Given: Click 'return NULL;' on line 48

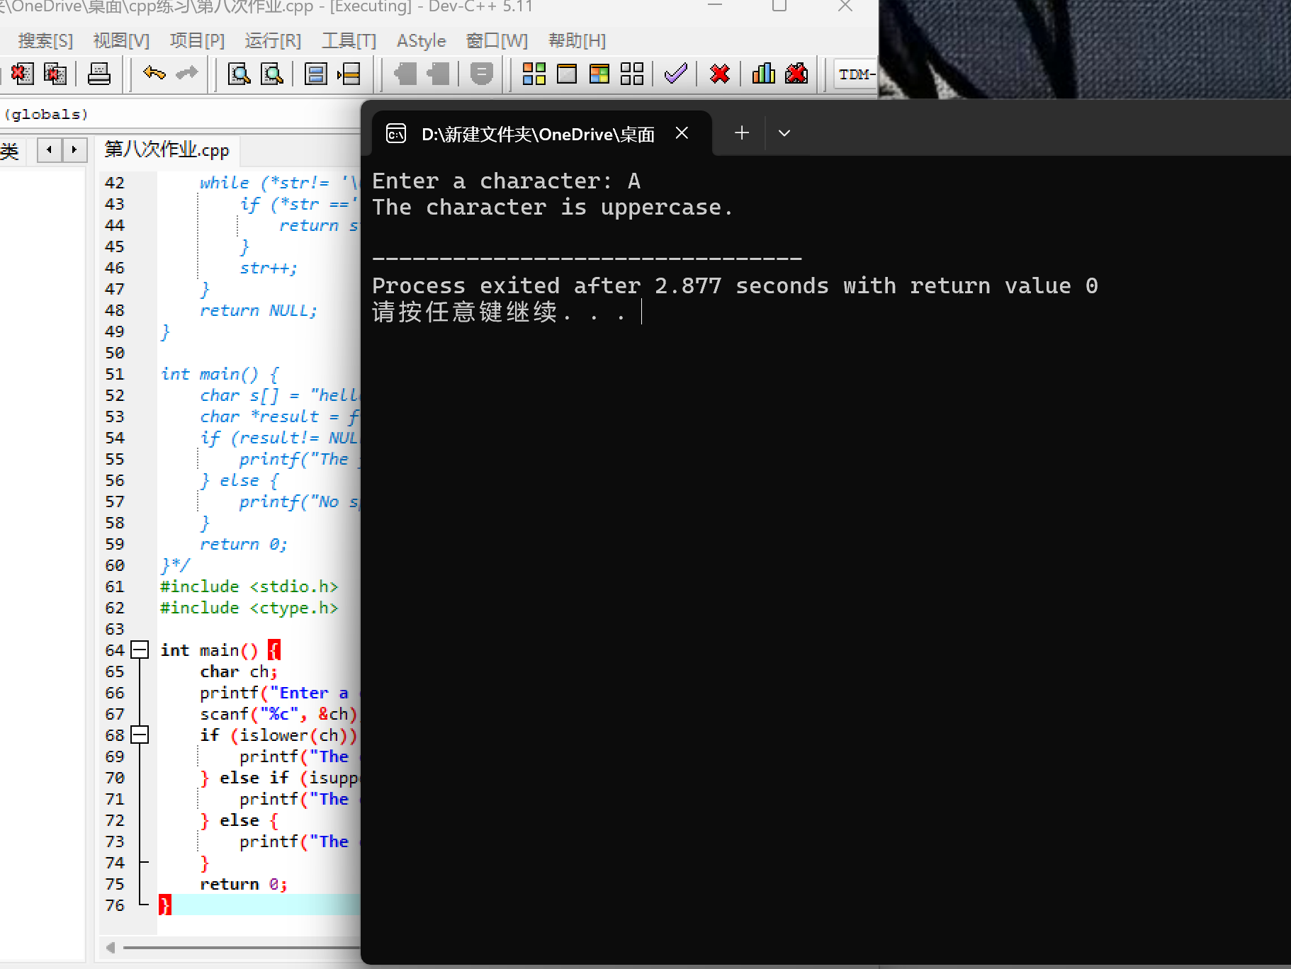Looking at the screenshot, I should [x=259, y=310].
